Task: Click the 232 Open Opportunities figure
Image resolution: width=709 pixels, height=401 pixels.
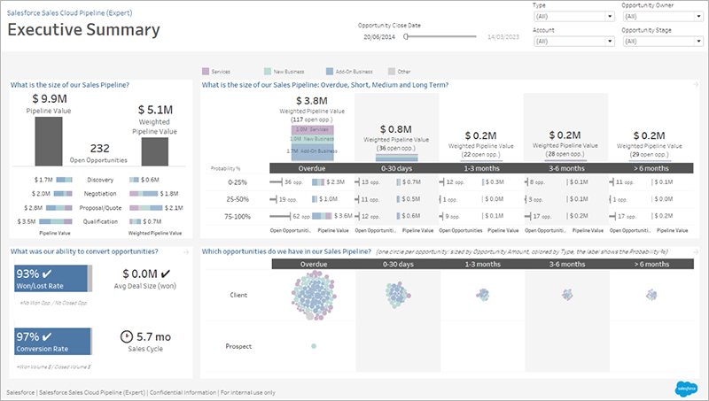Action: click(99, 149)
